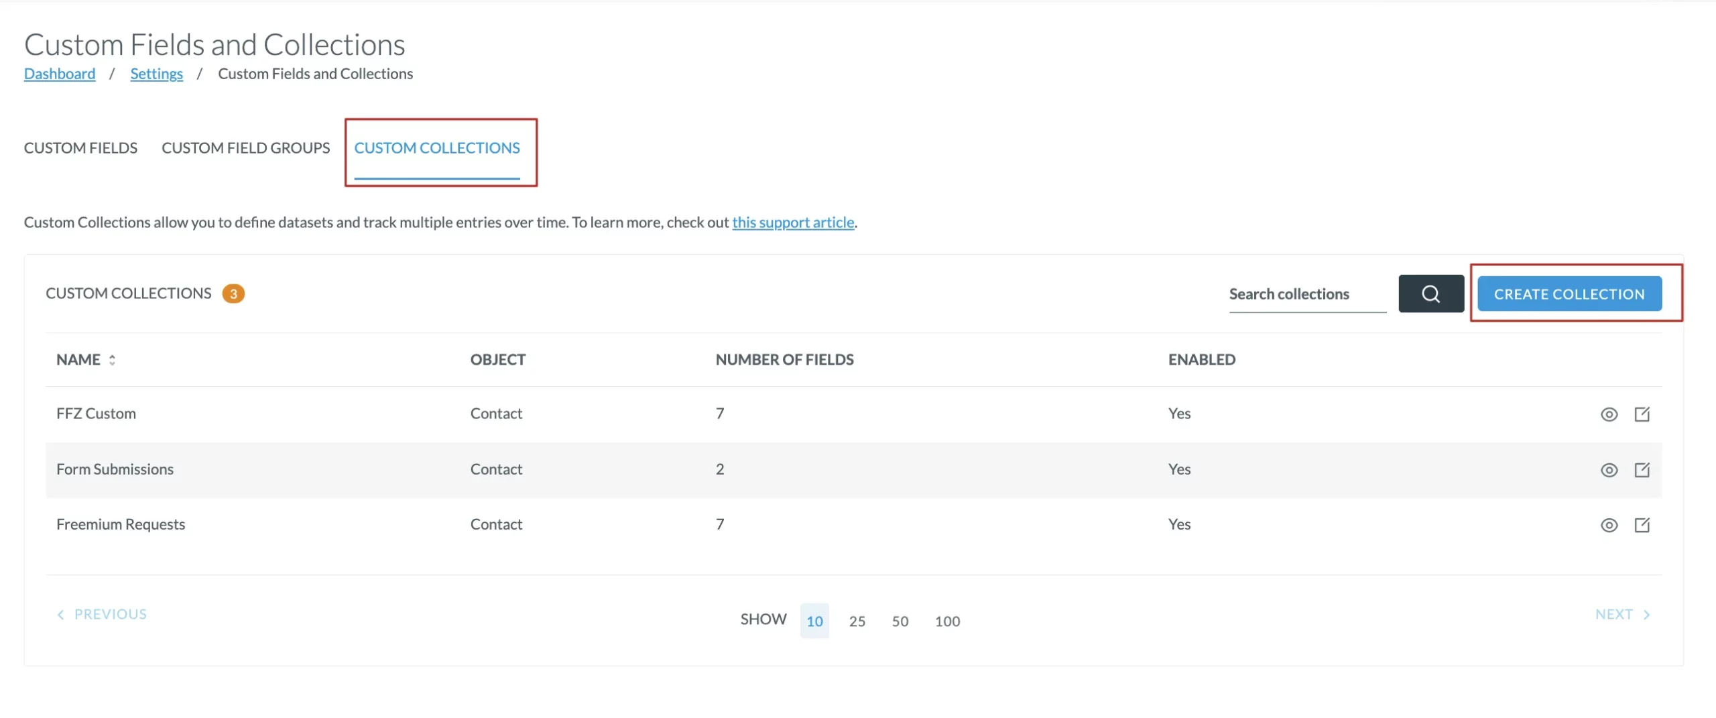
Task: Focus the Search collections field
Action: 1306,294
